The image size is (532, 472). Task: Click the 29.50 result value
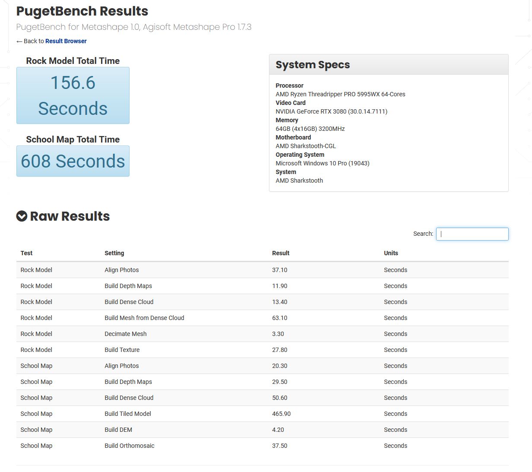point(280,382)
